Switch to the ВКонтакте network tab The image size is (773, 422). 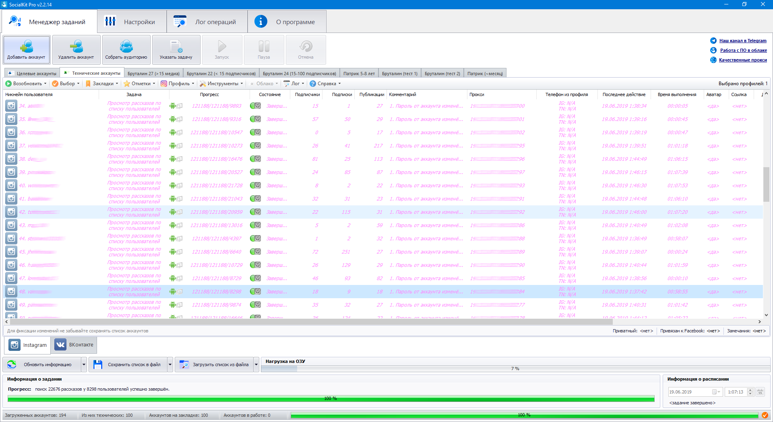[x=74, y=345]
